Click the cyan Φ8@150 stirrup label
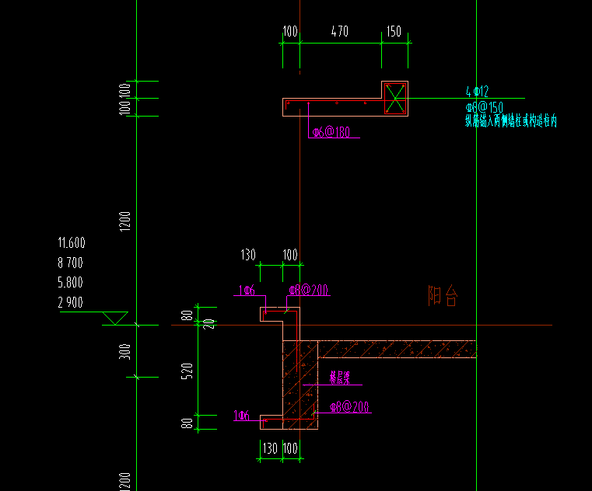The image size is (592, 491). click(x=484, y=107)
